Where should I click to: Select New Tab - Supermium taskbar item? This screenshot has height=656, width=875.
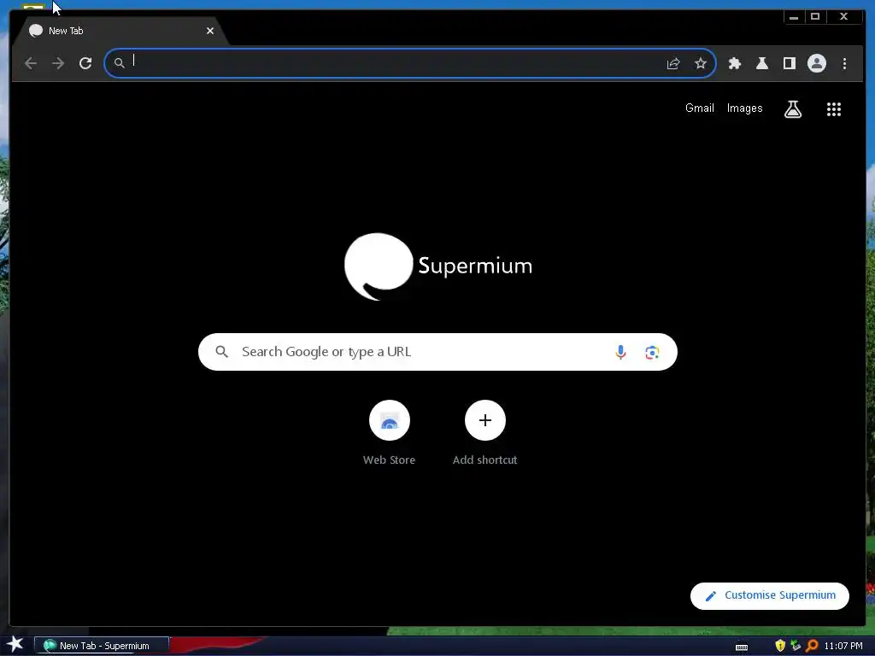[x=103, y=646]
